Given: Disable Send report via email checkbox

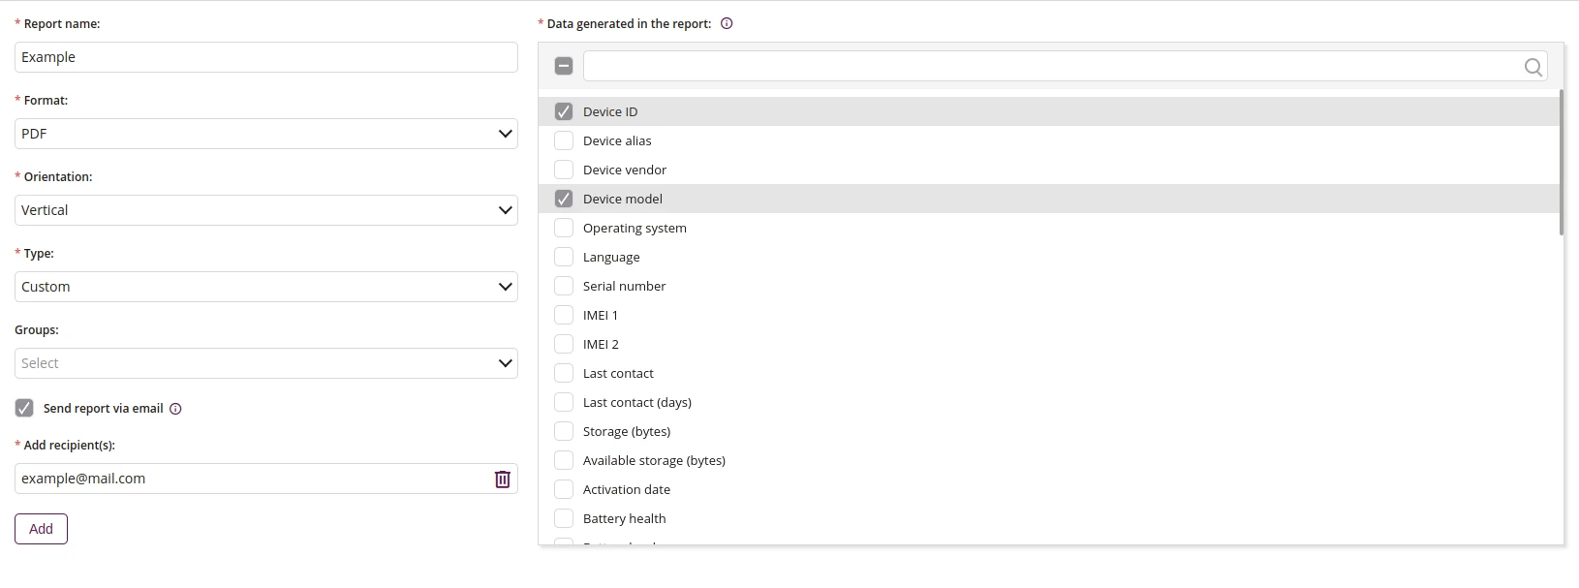Looking at the screenshot, I should coord(24,408).
